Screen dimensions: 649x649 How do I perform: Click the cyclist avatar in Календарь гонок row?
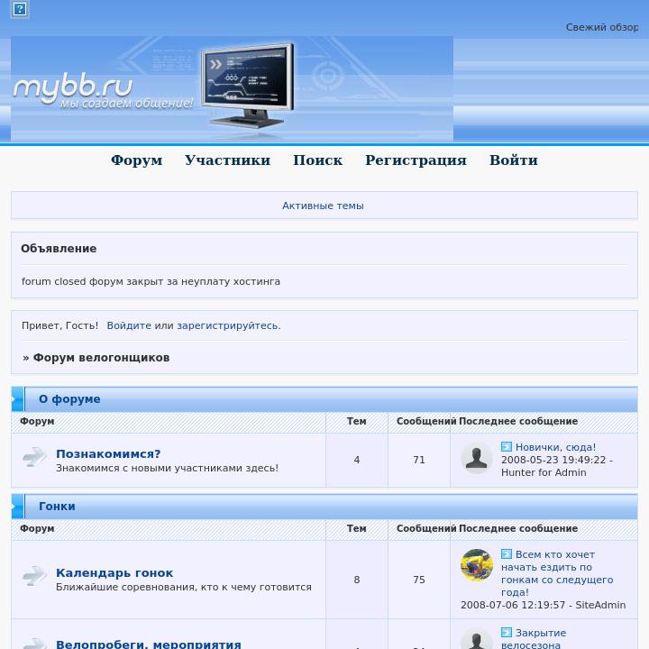(477, 565)
